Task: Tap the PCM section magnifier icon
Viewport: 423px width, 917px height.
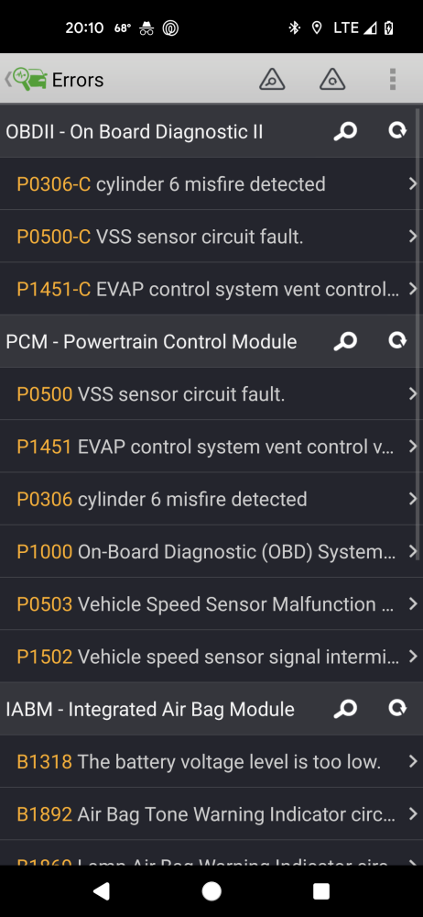Action: coord(345,341)
